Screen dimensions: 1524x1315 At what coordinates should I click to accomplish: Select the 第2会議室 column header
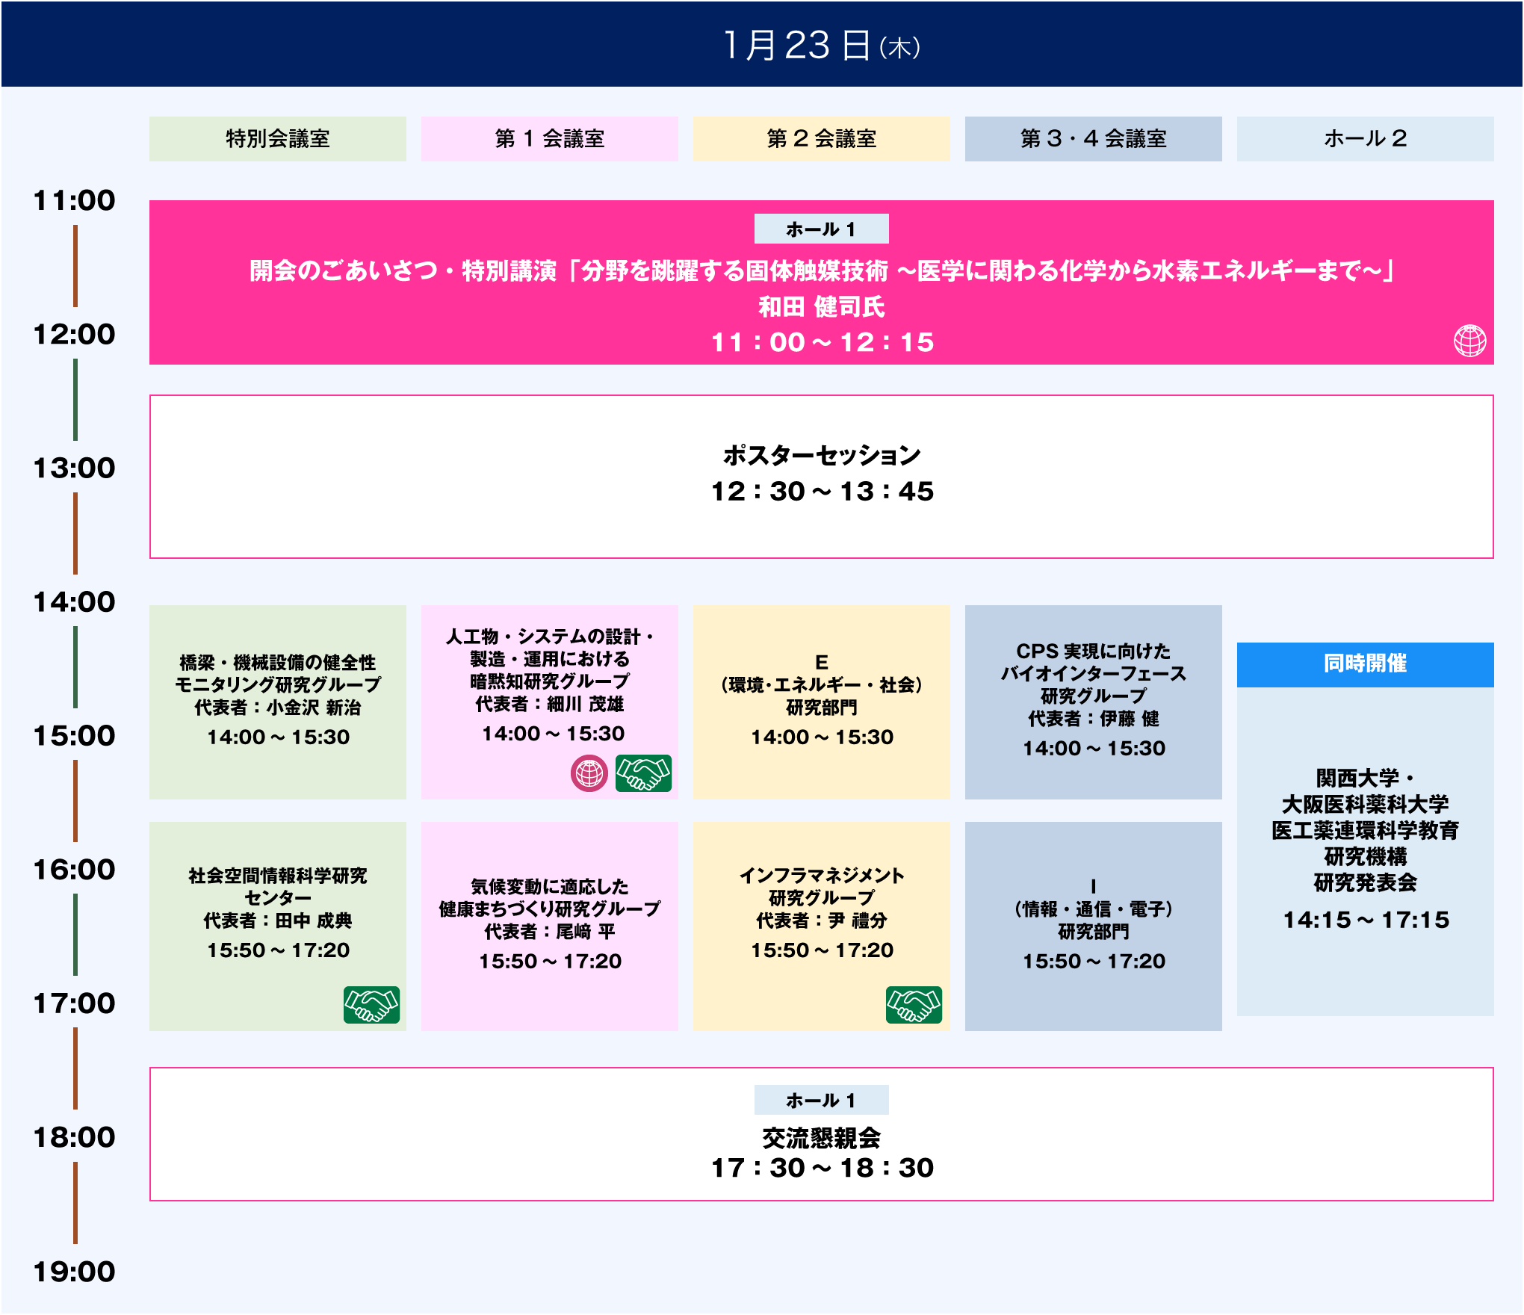[x=822, y=138]
